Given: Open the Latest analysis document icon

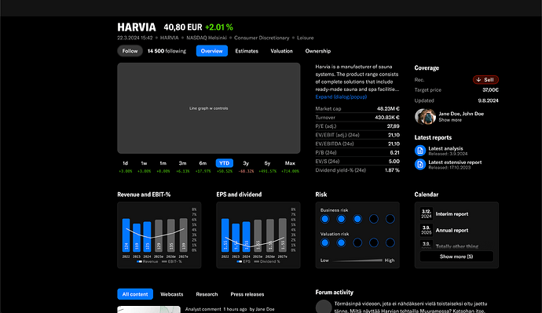Looking at the screenshot, I should pyautogui.click(x=420, y=151).
